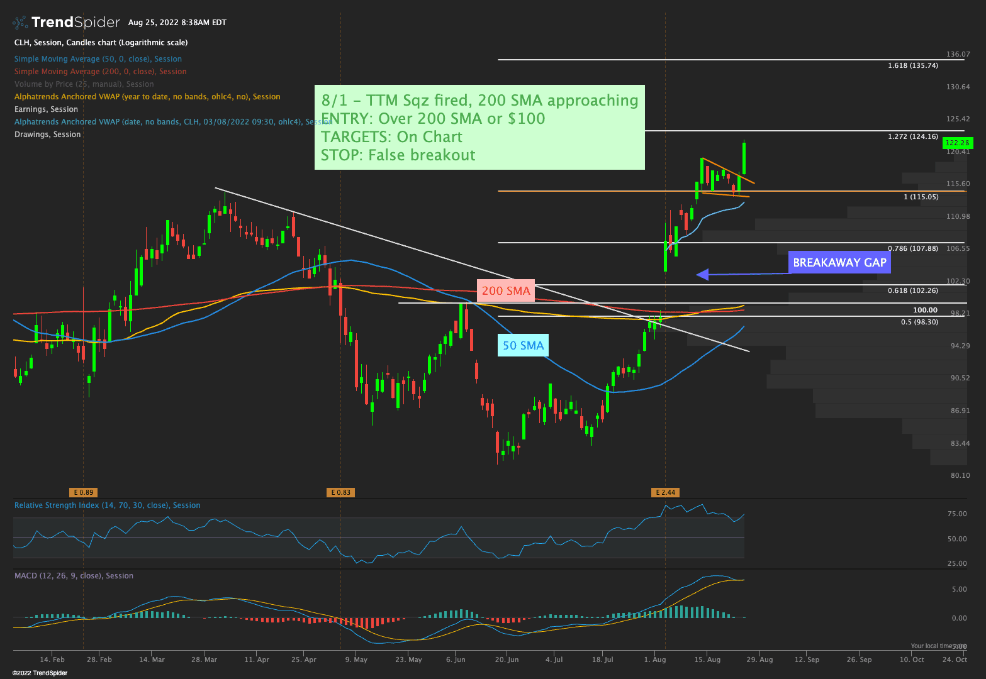Image resolution: width=986 pixels, height=679 pixels.
Task: Select the Earnings, Session legend item
Action: coord(46,109)
